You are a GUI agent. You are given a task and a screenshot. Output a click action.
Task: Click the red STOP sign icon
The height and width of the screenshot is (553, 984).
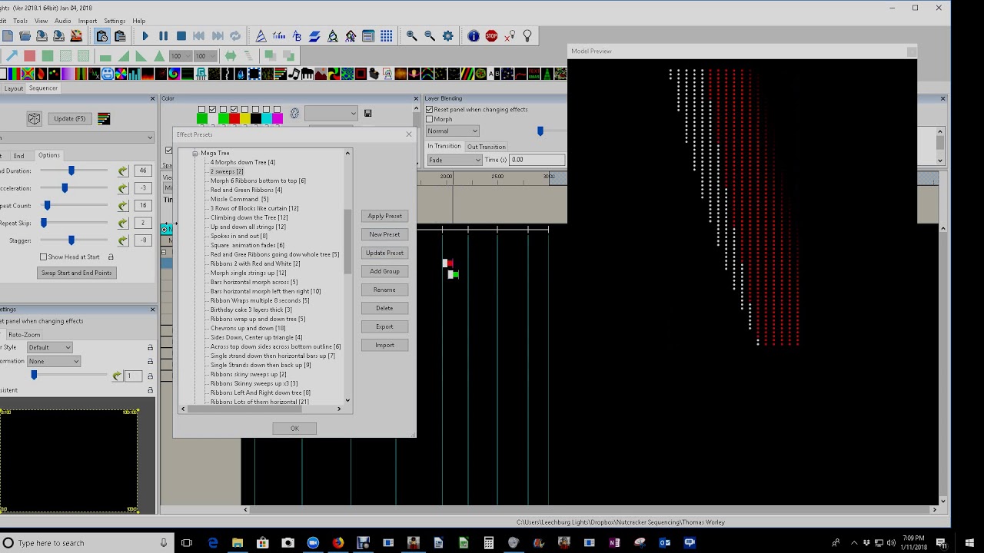coord(491,36)
